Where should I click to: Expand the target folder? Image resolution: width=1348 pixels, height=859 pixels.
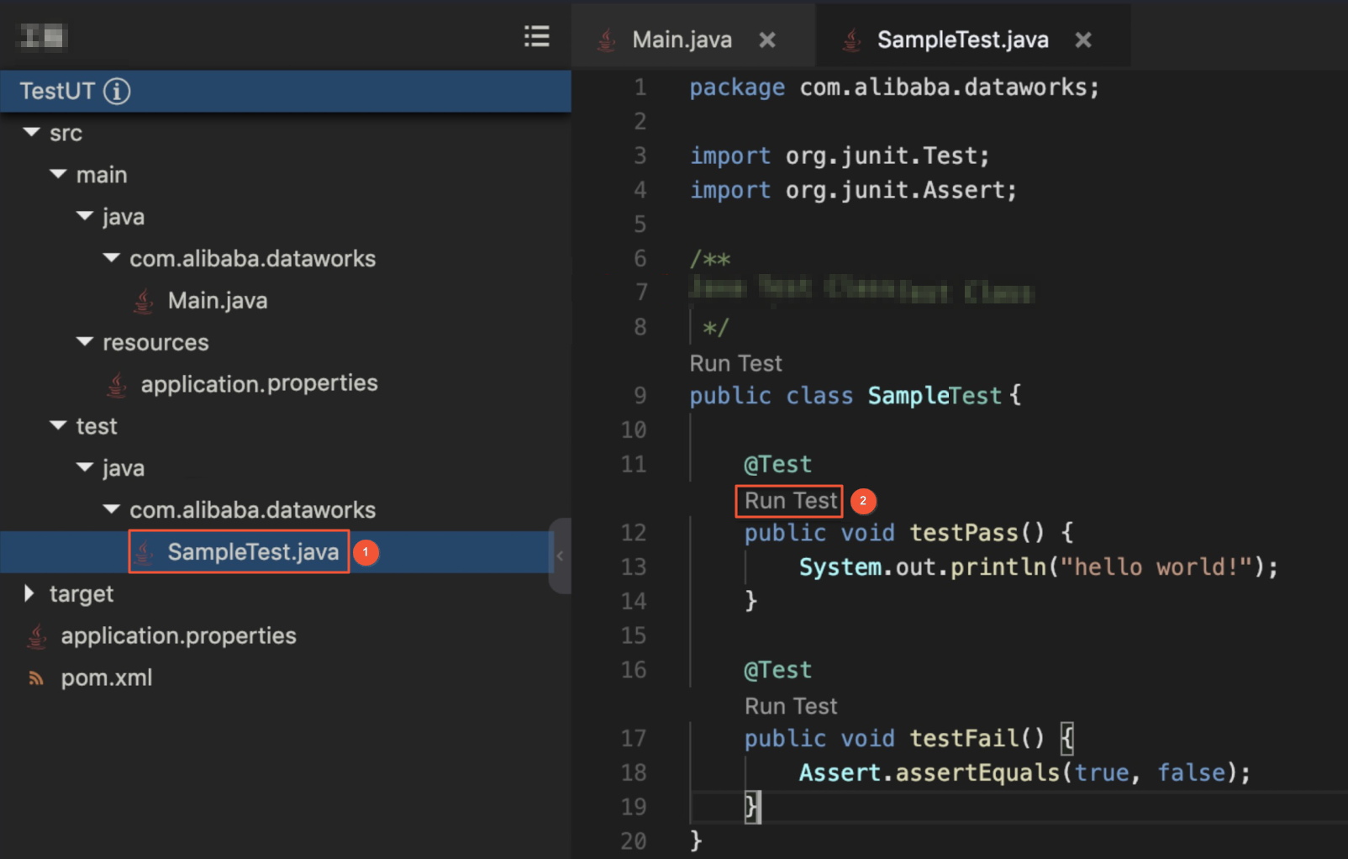click(29, 593)
